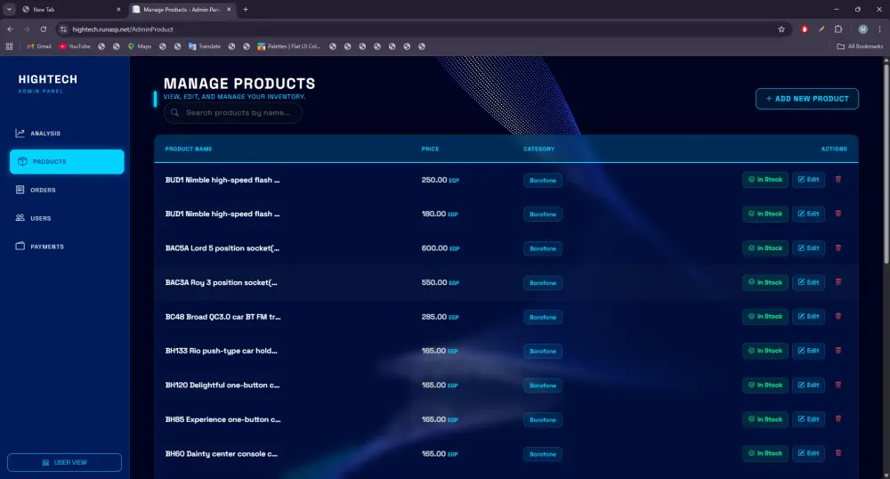Delete BH60 Dainty product via trash icon
The image size is (890, 479).
[837, 453]
